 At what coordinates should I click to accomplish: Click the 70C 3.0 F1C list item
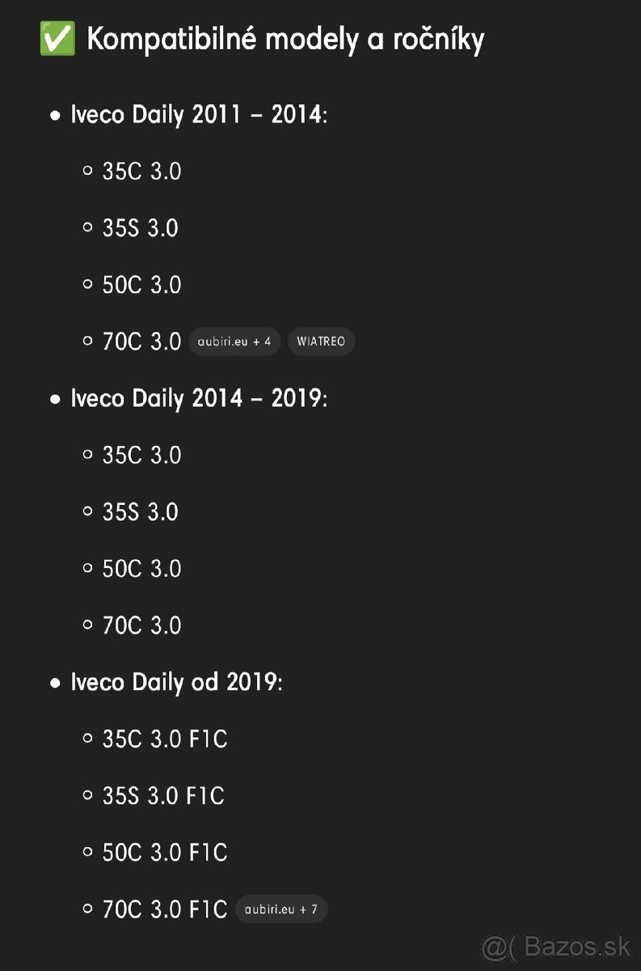click(x=164, y=910)
